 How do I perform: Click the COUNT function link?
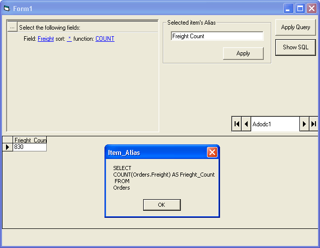[105, 39]
